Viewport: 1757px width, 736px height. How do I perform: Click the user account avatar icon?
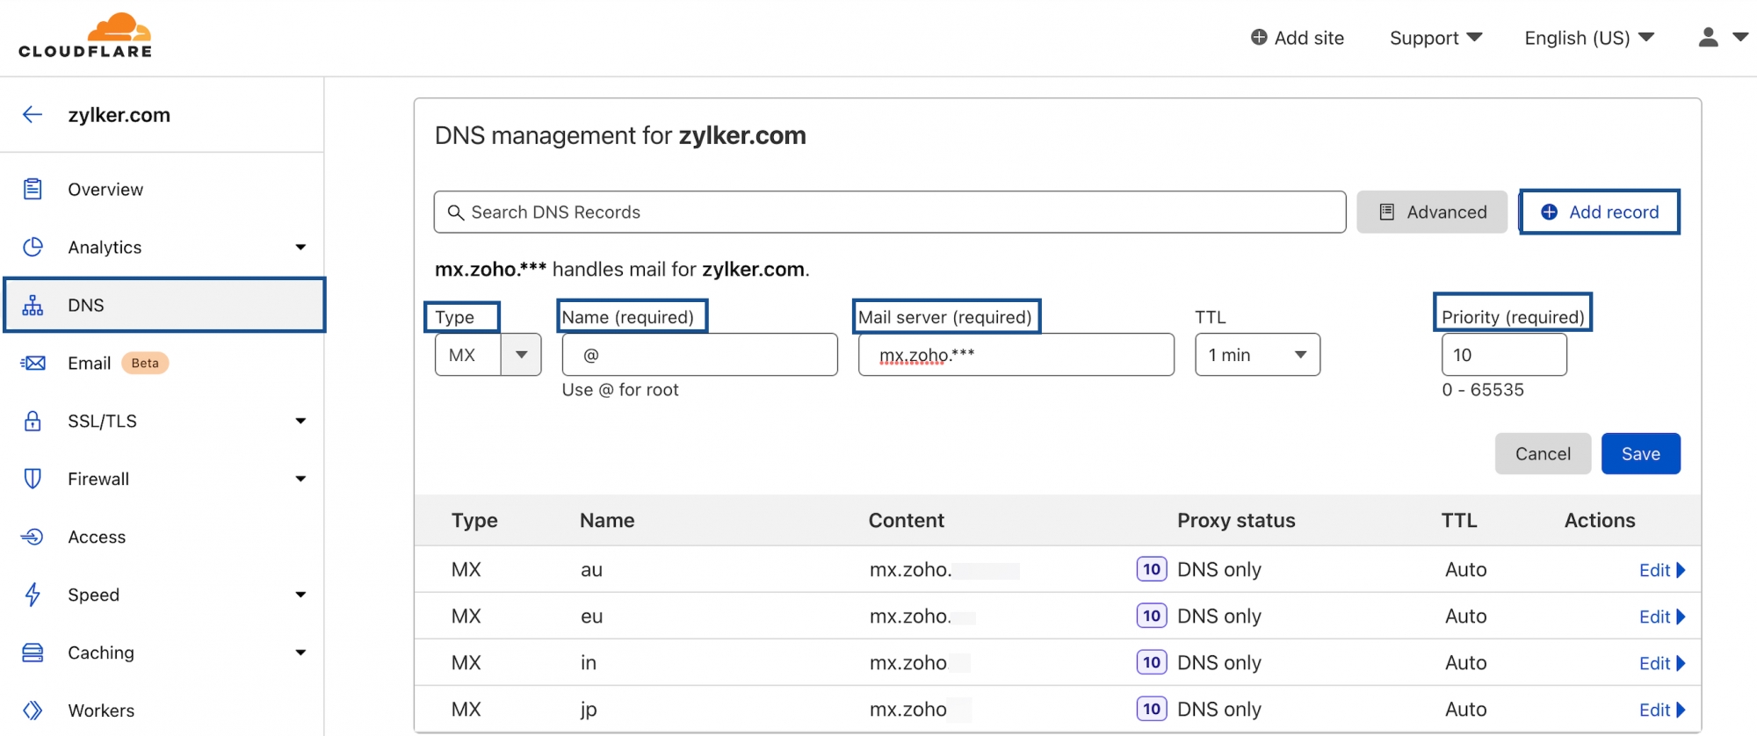point(1708,37)
